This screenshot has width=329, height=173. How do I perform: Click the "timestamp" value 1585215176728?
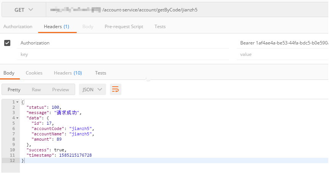(76, 155)
